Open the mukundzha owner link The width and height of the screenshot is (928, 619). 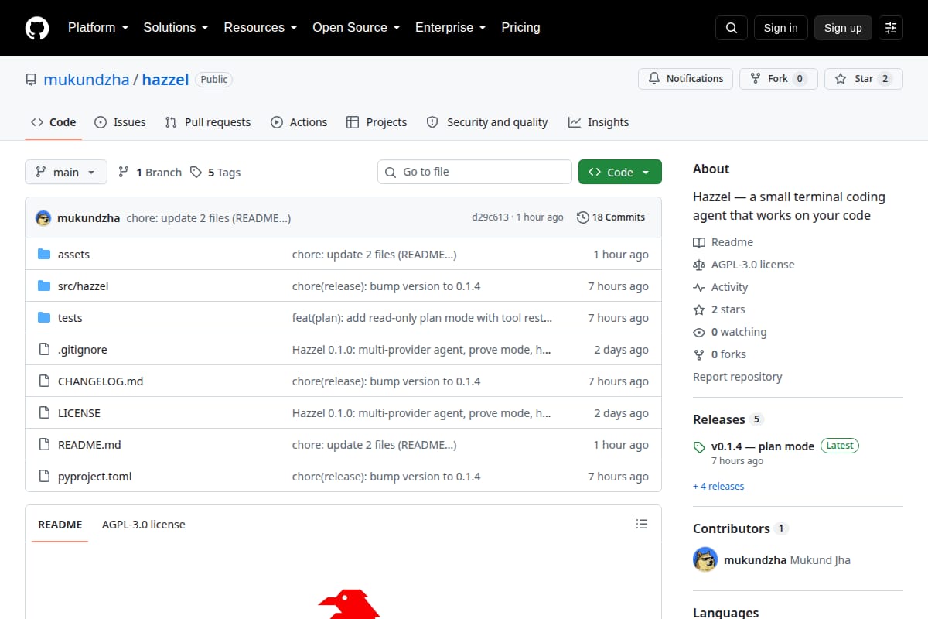click(x=87, y=80)
